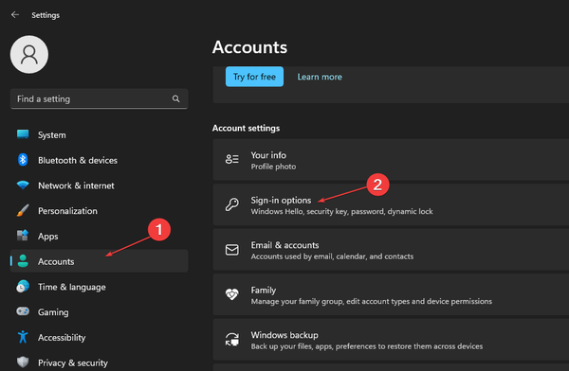Click the back arrow icon

click(x=15, y=14)
